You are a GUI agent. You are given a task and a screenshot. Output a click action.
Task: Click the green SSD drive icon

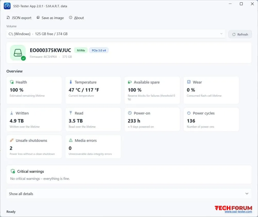pyautogui.click(x=18, y=52)
